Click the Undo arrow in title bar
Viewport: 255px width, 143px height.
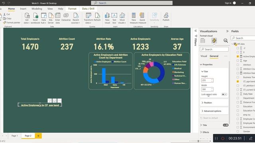pyautogui.click(x=4, y=3)
